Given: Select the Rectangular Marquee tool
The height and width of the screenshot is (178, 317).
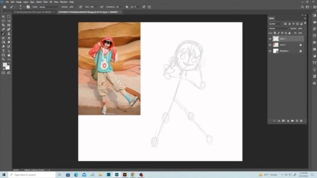Looking at the screenshot, I should (9, 16).
